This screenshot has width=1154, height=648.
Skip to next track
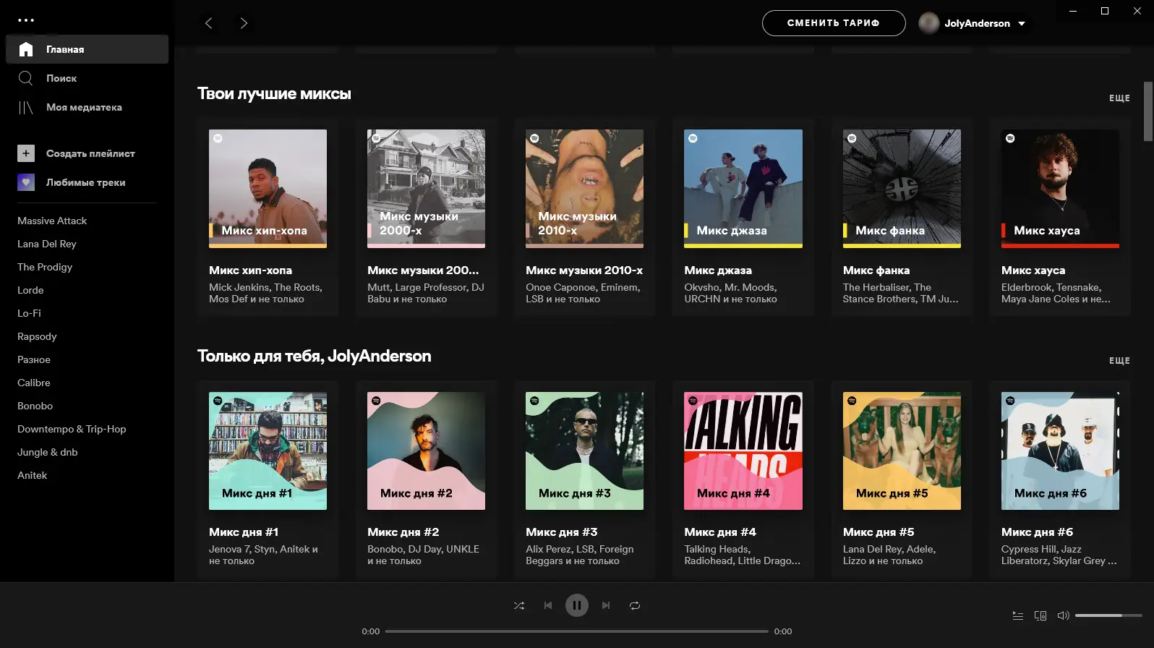pos(606,605)
